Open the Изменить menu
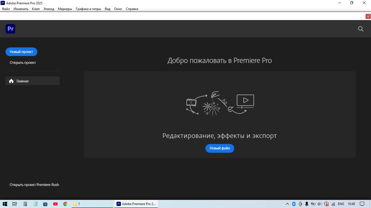Image resolution: width=371 pixels, height=208 pixels. [x=21, y=9]
